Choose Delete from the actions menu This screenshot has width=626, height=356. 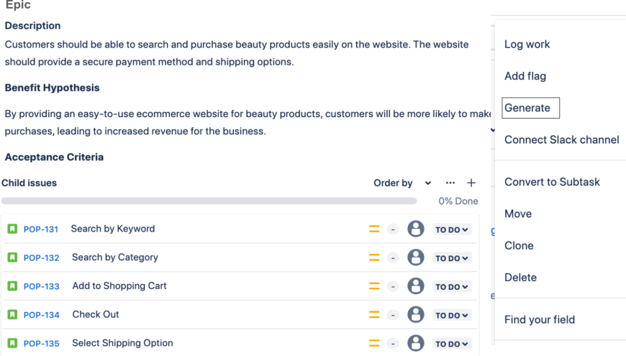[x=520, y=277]
